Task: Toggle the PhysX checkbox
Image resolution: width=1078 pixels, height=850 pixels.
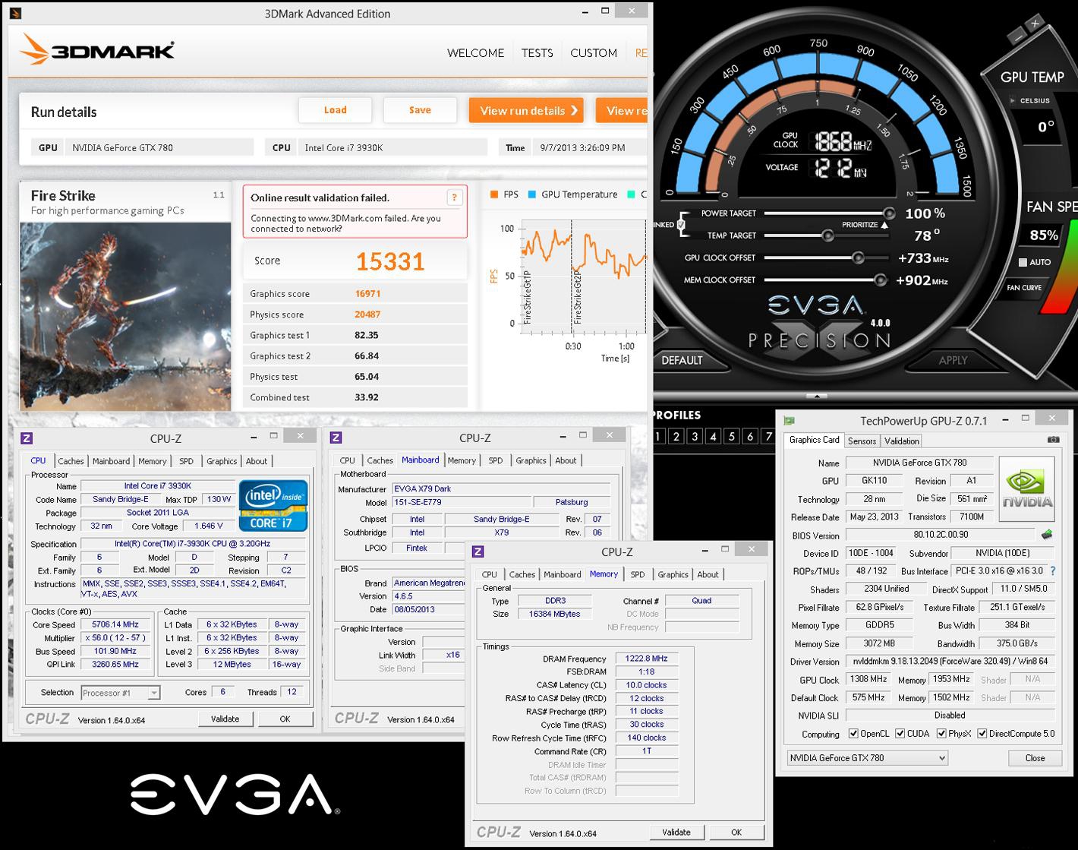Action: point(941,734)
